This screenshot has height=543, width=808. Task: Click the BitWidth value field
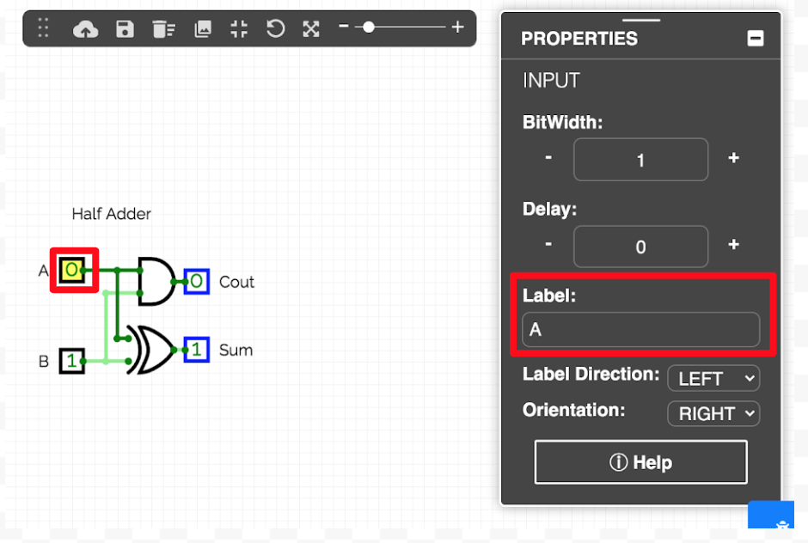pos(640,160)
